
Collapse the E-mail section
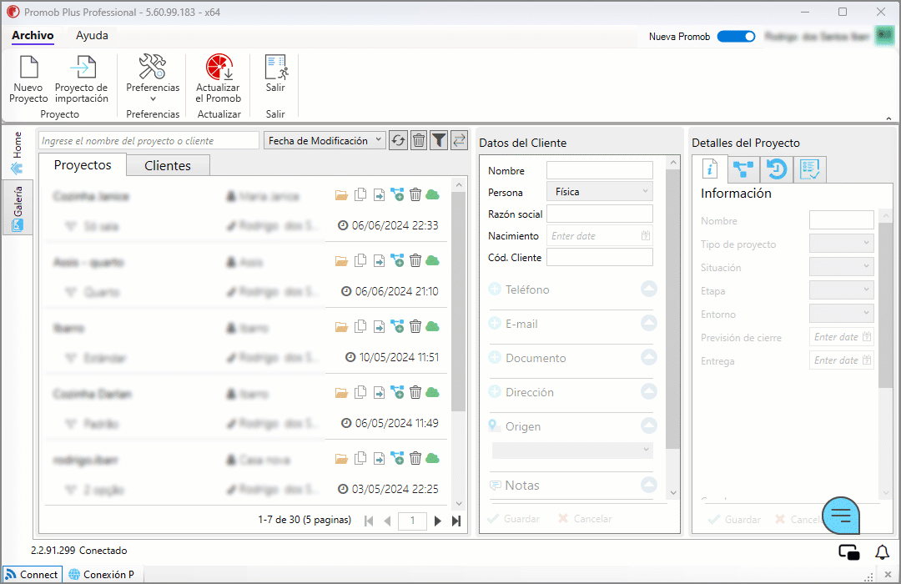649,323
